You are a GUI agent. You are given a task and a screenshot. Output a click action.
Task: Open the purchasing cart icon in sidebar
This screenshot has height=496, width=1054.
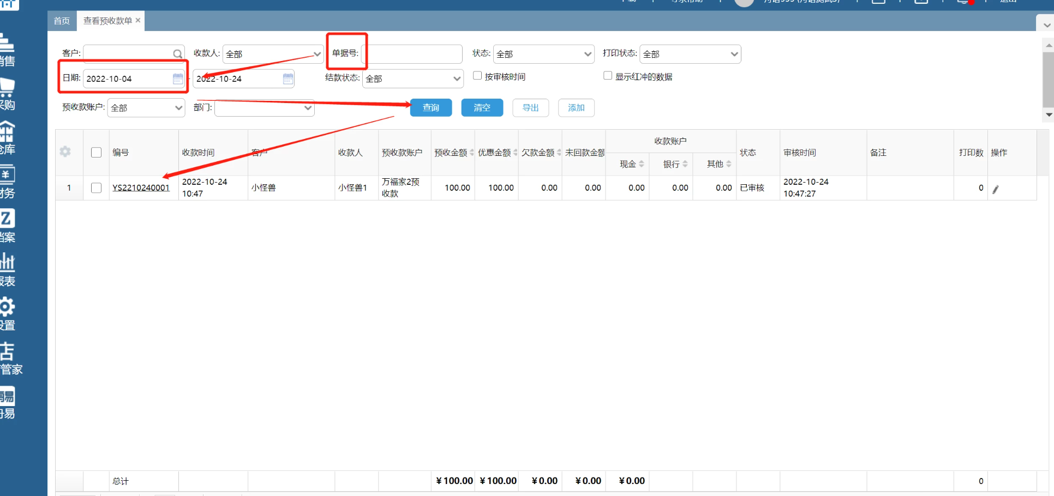pyautogui.click(x=7, y=94)
